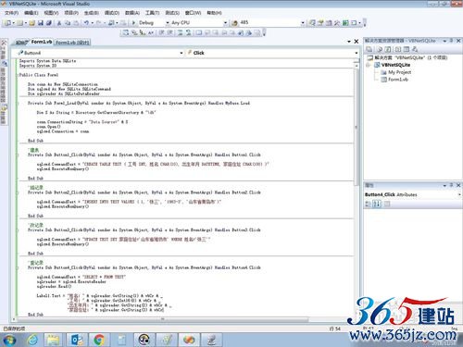Viewport: 463px width, 347px height.
Task: Open the Tools (工具) menu
Action: (153, 13)
